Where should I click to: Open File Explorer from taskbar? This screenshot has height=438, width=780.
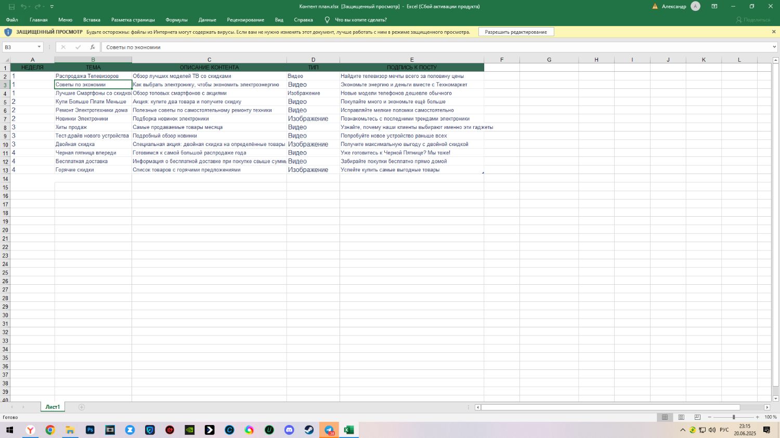(x=70, y=430)
